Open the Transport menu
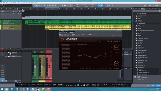 (x=23, y=3)
